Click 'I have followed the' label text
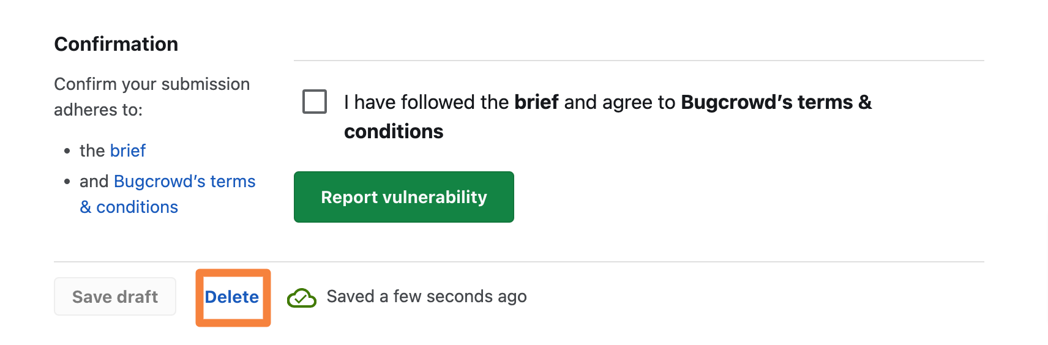The image size is (1048, 345). 426,102
